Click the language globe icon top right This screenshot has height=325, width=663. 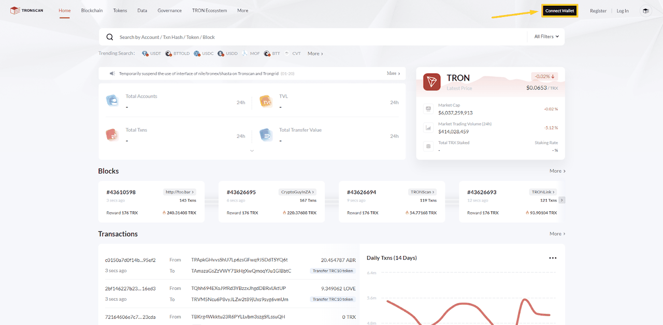tap(645, 10)
